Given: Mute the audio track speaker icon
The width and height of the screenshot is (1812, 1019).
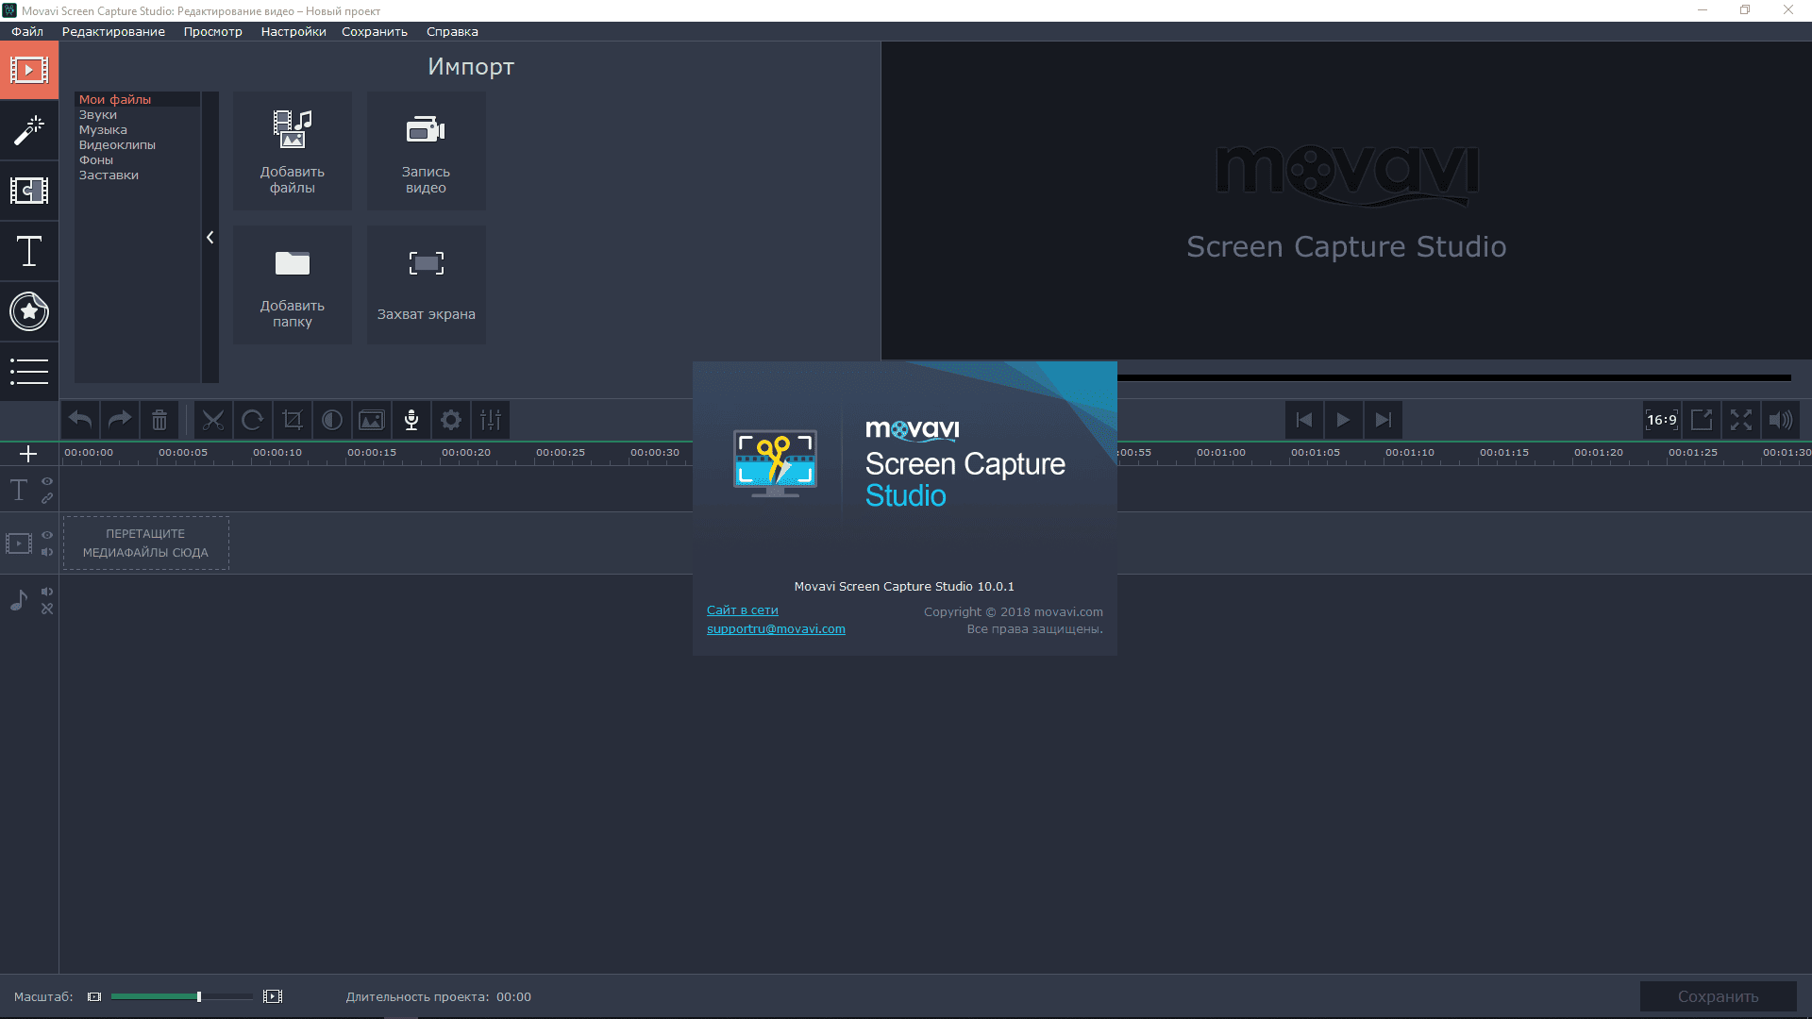Looking at the screenshot, I should click(x=47, y=592).
